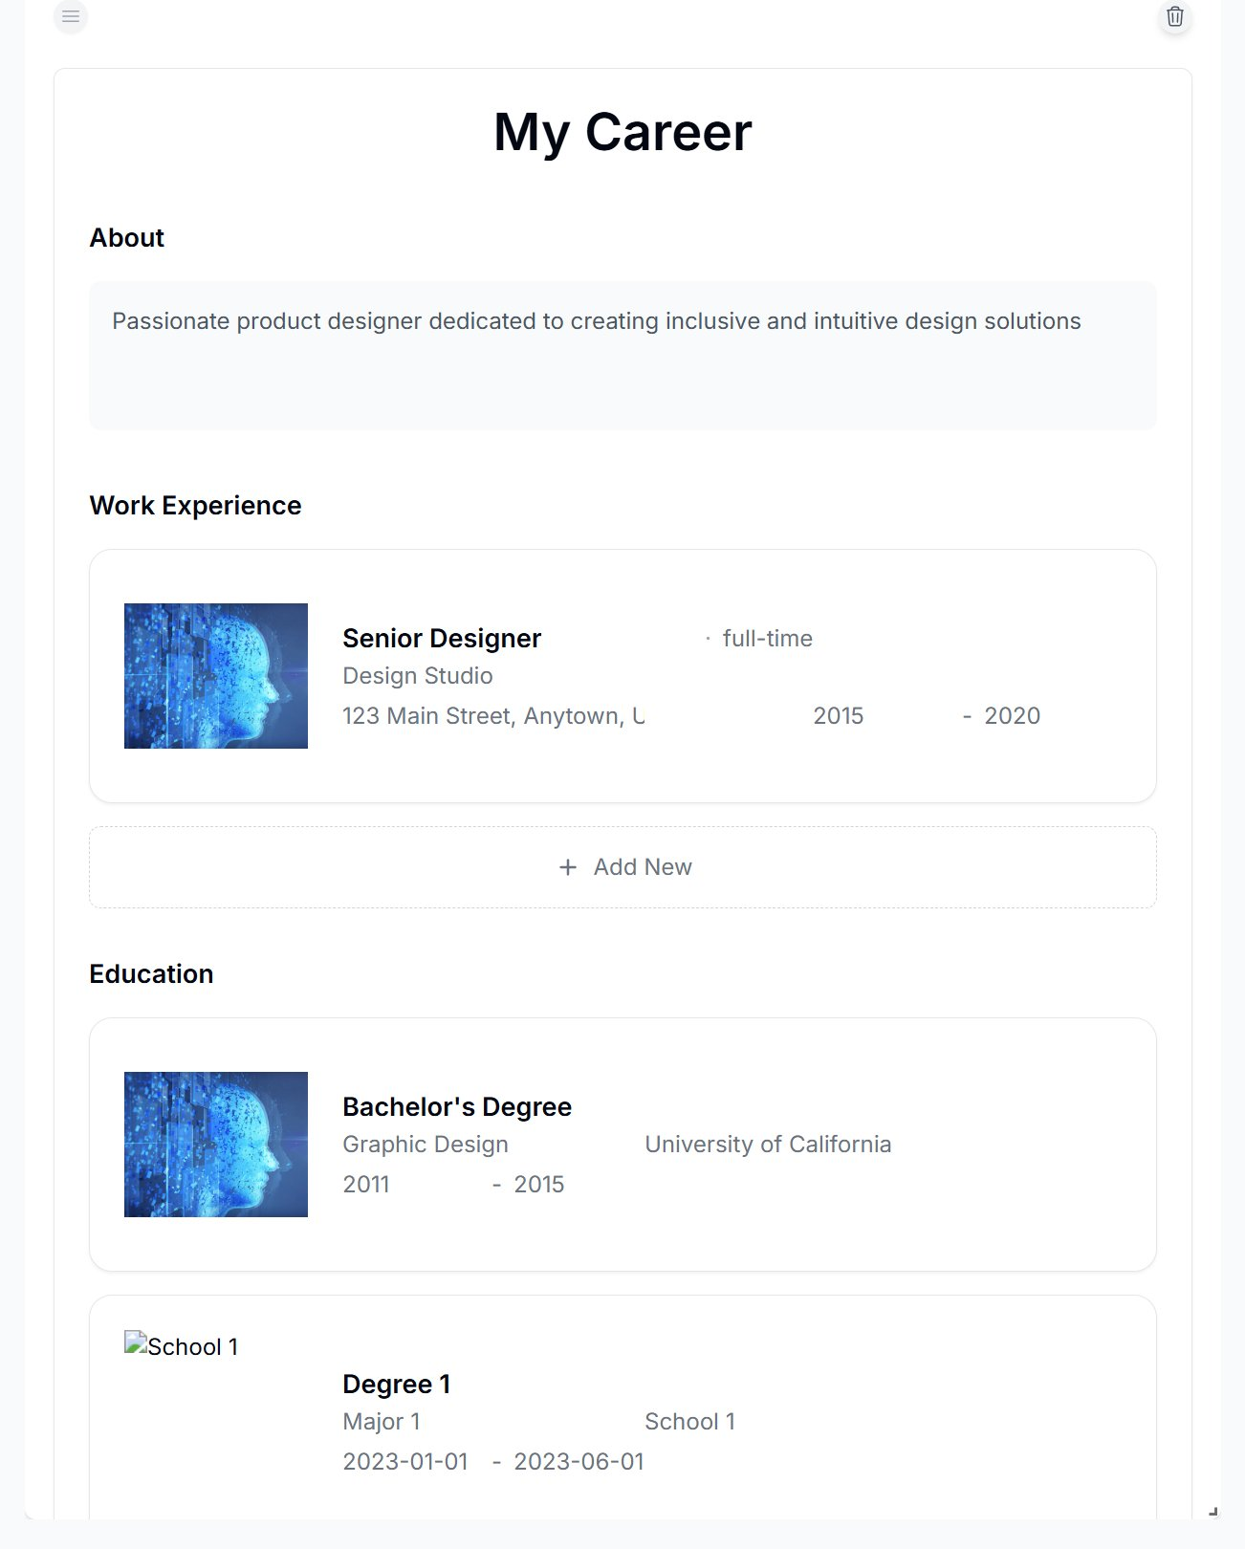1245x1549 pixels.
Task: Click the Senior Designer company image
Action: click(216, 676)
